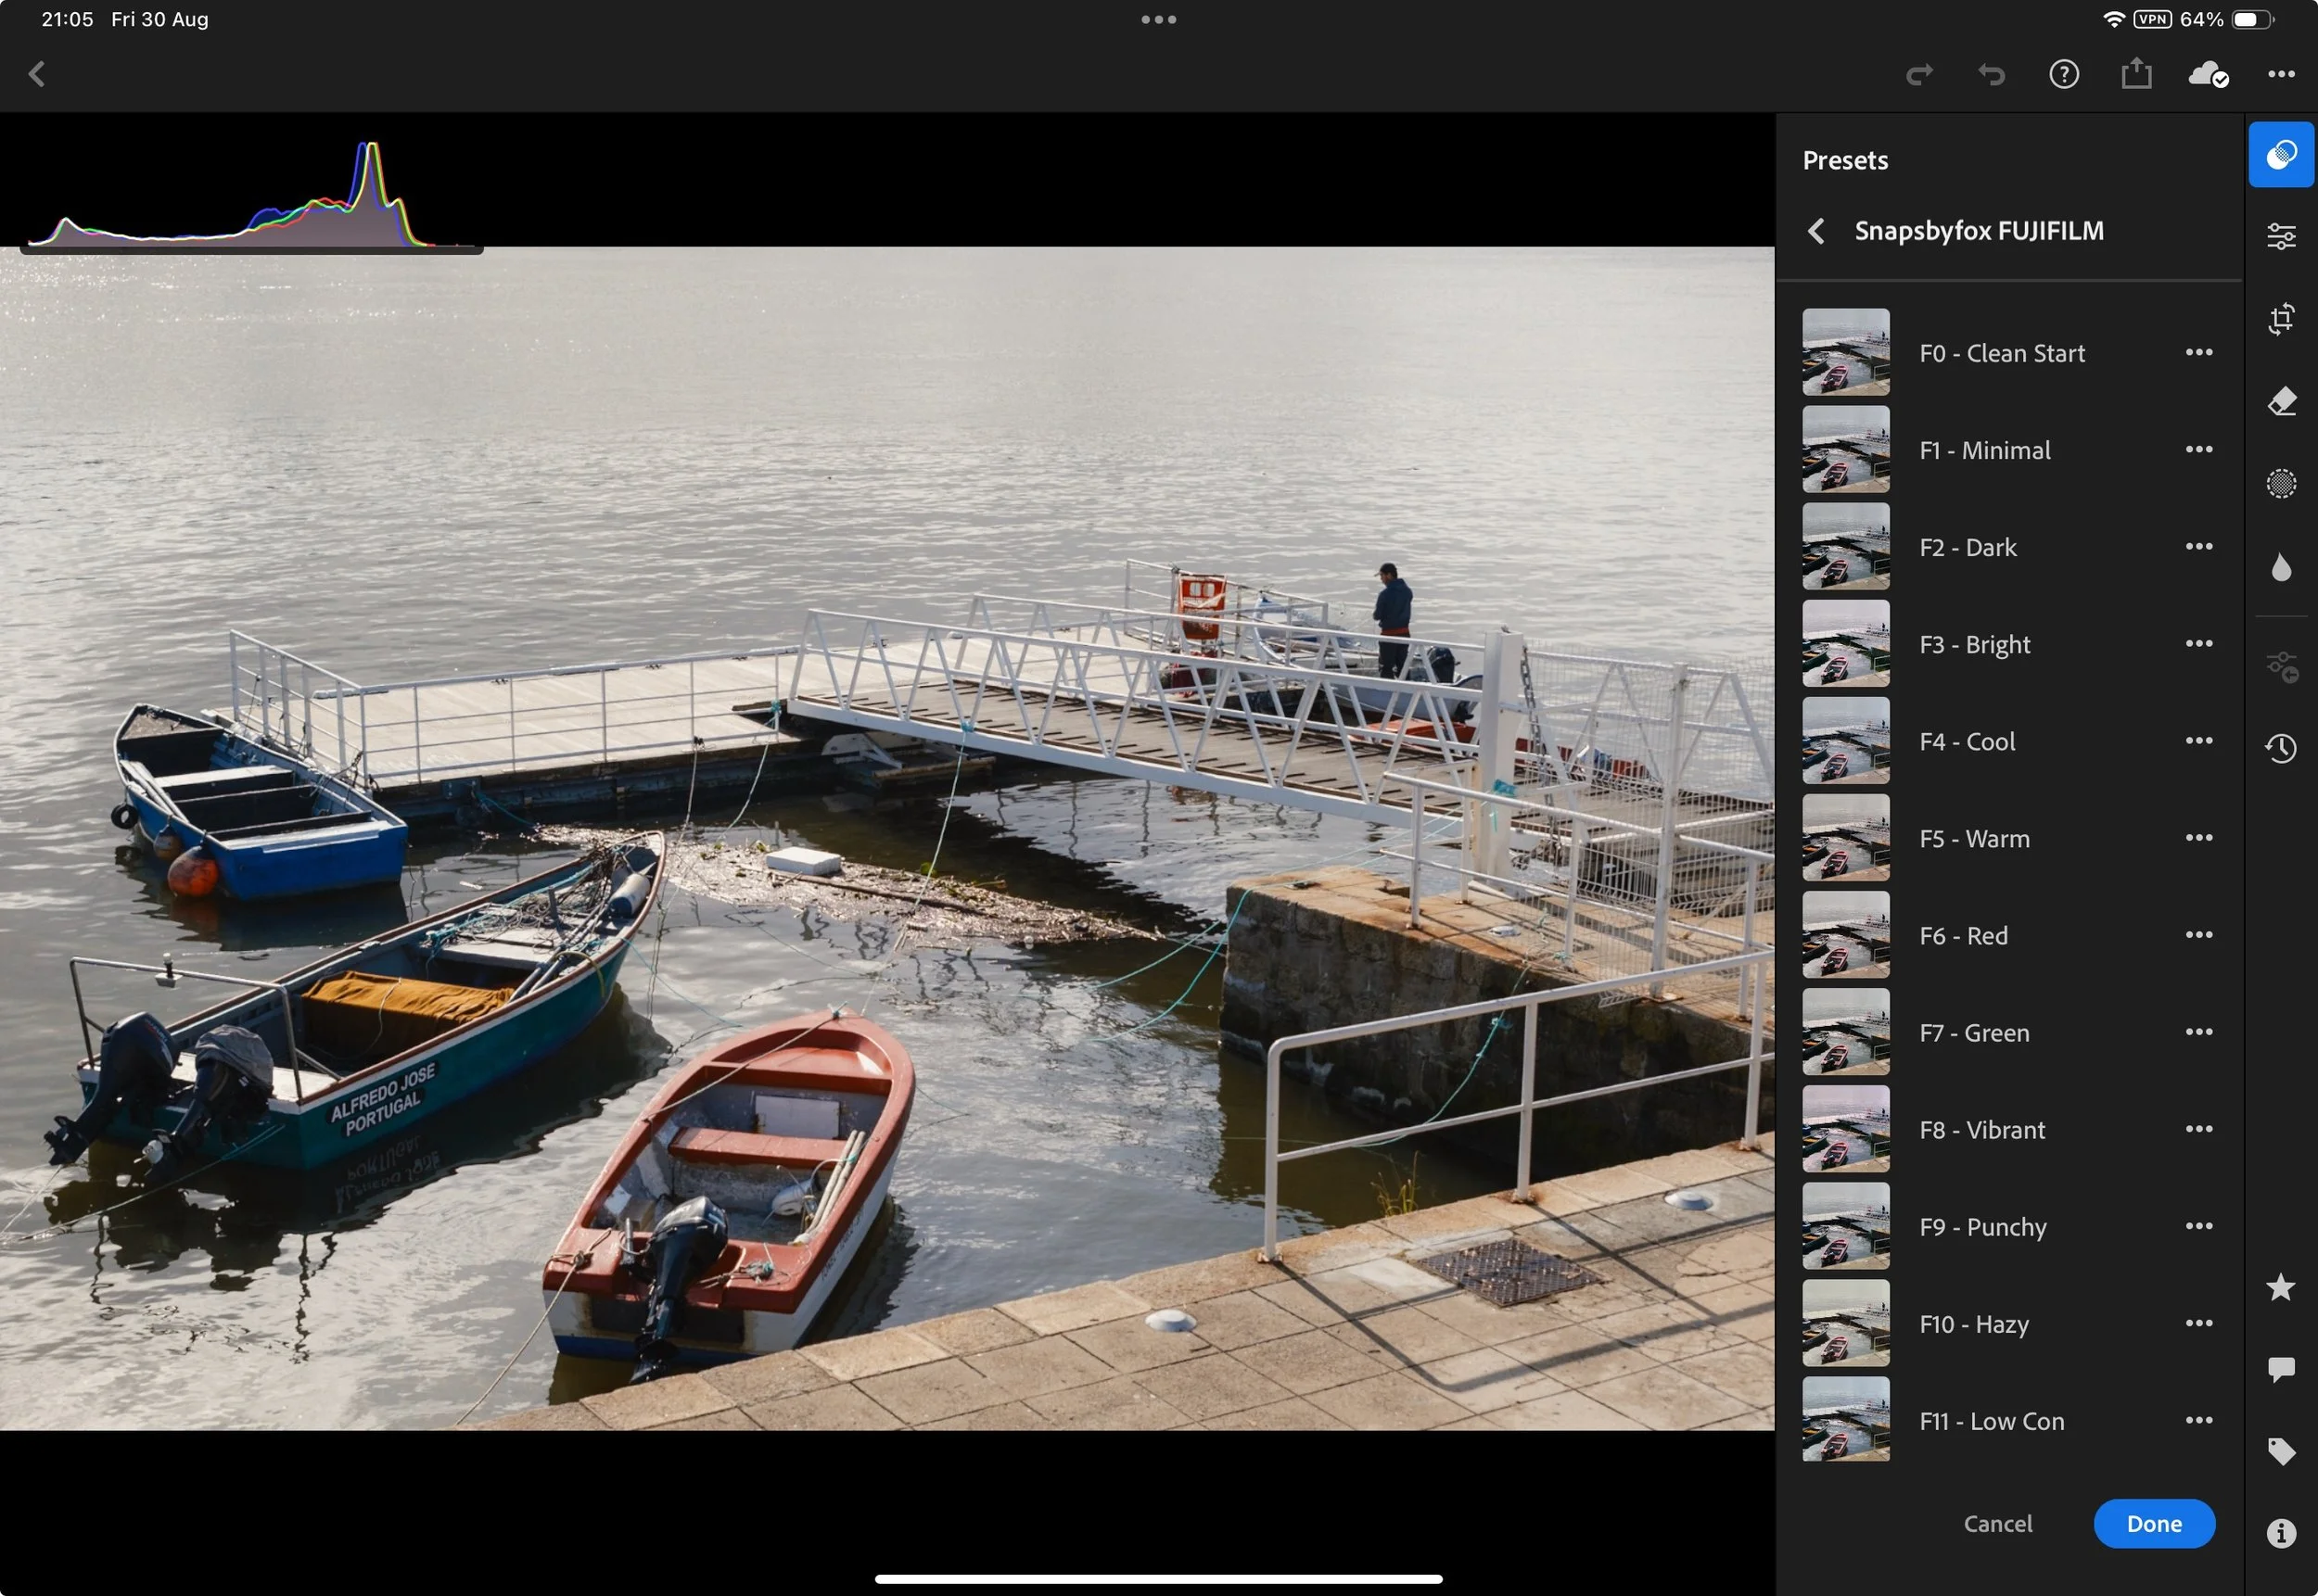This screenshot has height=1596, width=2318.
Task: Open the Masking tool
Action: [2280, 484]
